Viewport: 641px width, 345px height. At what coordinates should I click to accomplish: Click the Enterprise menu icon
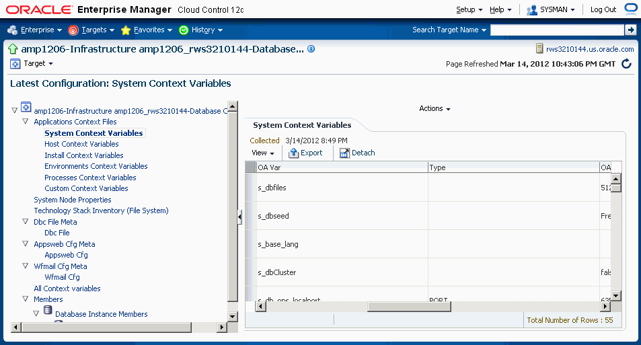(13, 30)
